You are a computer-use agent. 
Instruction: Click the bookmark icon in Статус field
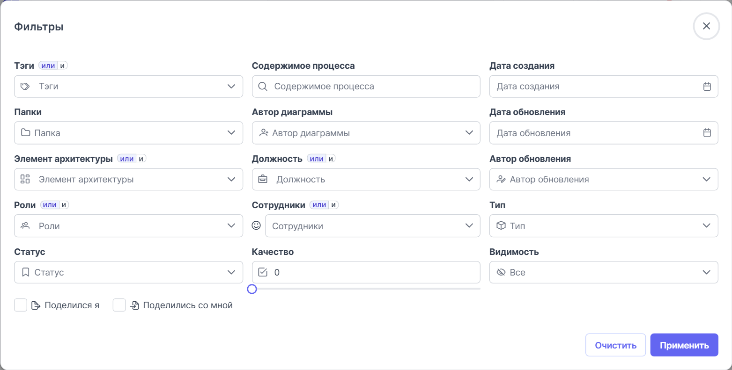pyautogui.click(x=26, y=272)
